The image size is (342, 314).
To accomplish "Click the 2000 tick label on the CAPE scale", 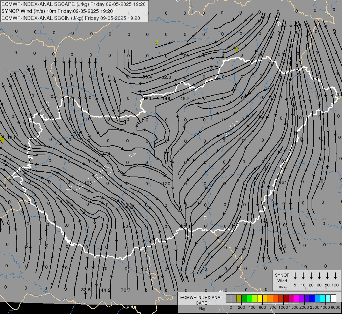I will 304,307.
